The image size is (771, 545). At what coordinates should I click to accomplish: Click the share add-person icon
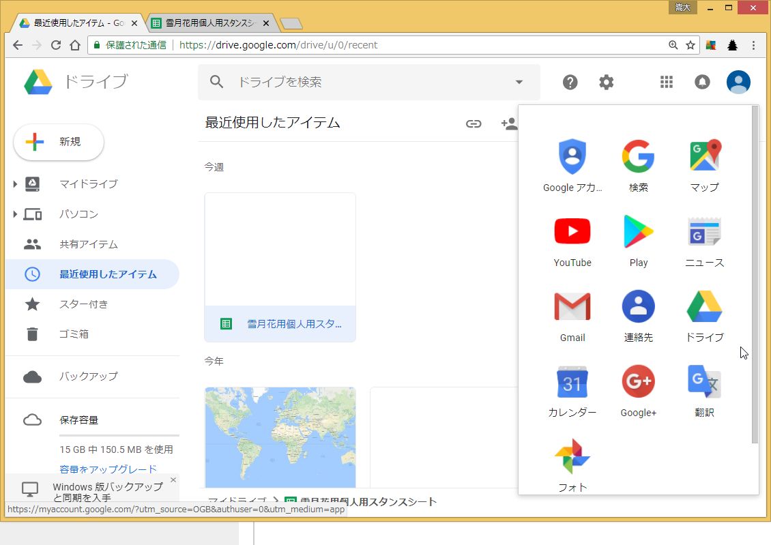coord(510,123)
